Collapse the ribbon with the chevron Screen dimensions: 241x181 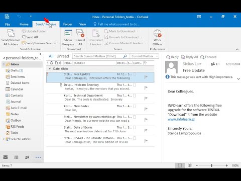[237, 49]
